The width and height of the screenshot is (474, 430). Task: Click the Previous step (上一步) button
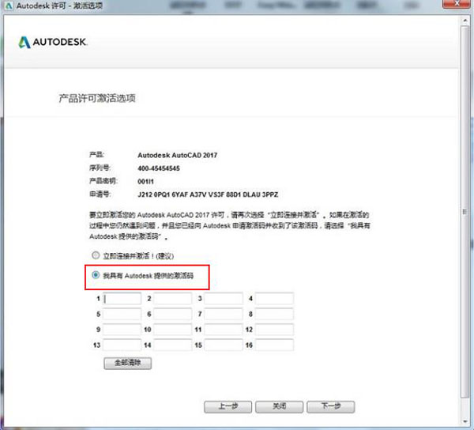pos(228,407)
